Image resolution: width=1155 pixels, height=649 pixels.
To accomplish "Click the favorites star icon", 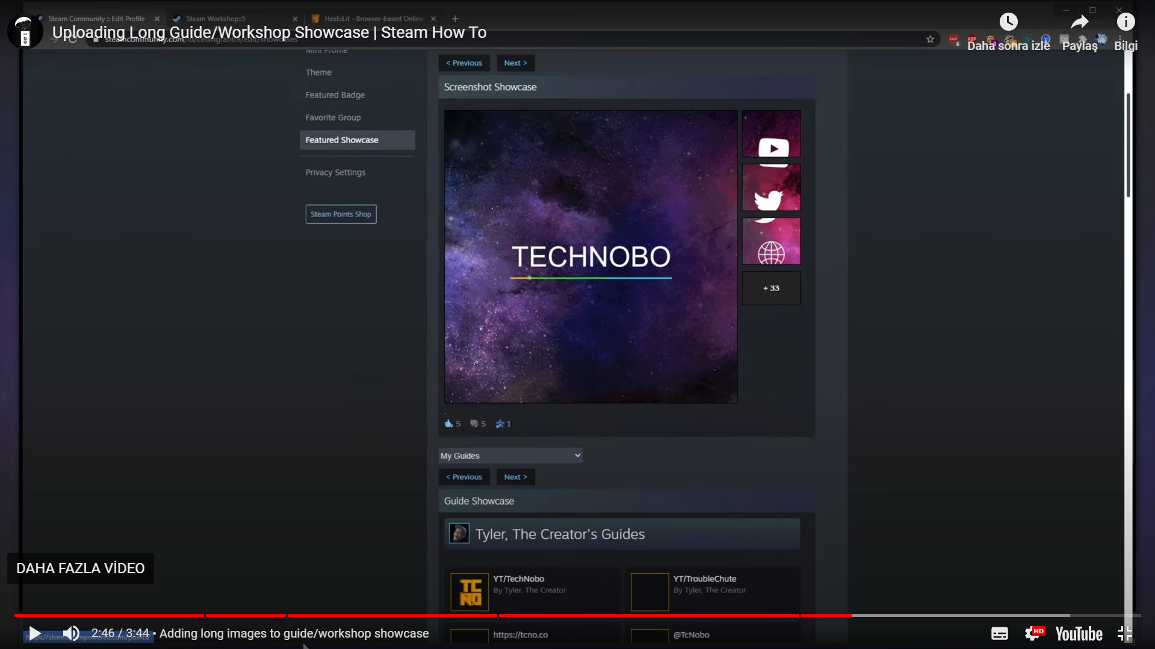I will (x=500, y=423).
